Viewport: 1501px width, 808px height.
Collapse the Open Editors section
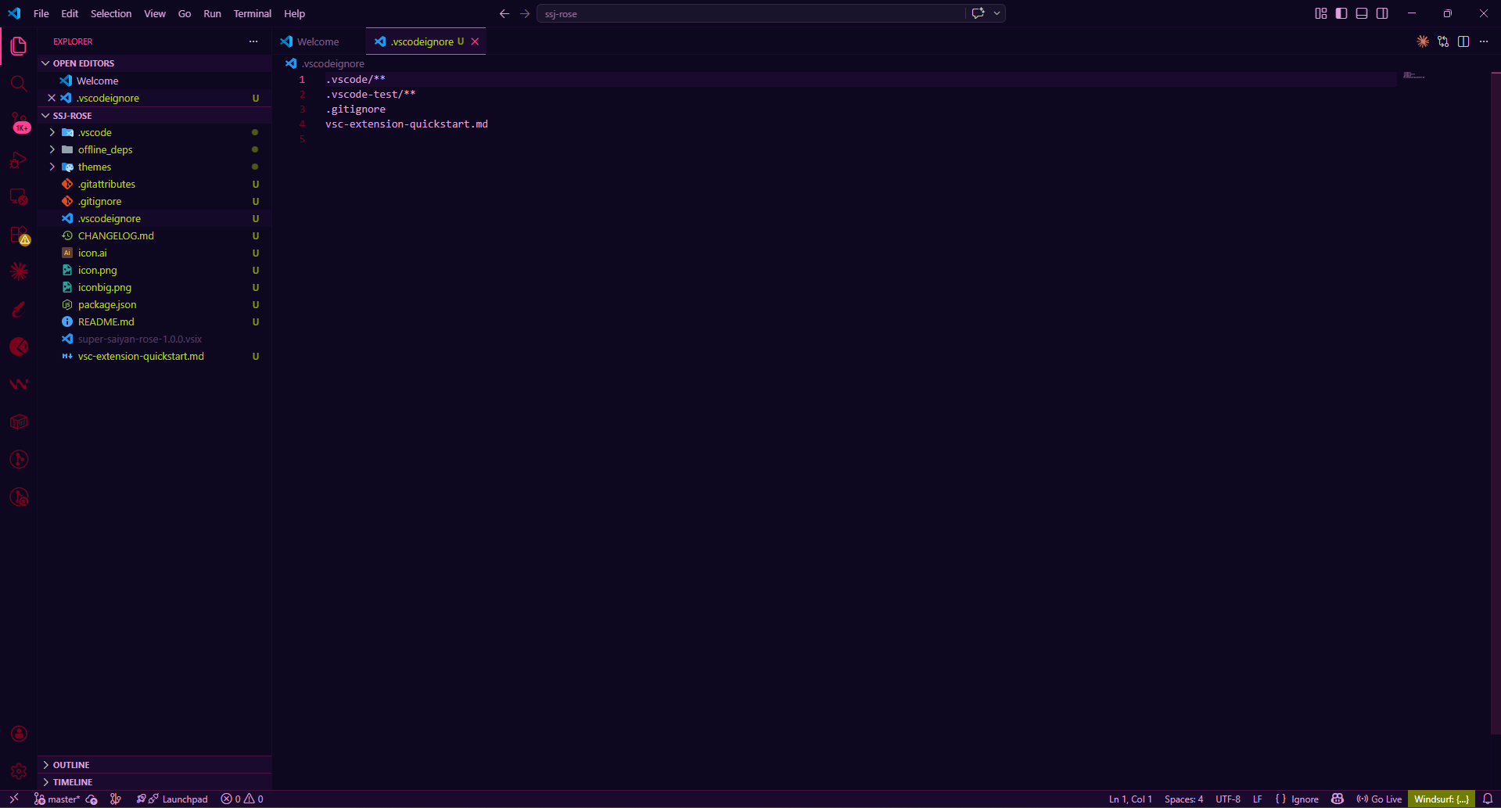(x=154, y=63)
